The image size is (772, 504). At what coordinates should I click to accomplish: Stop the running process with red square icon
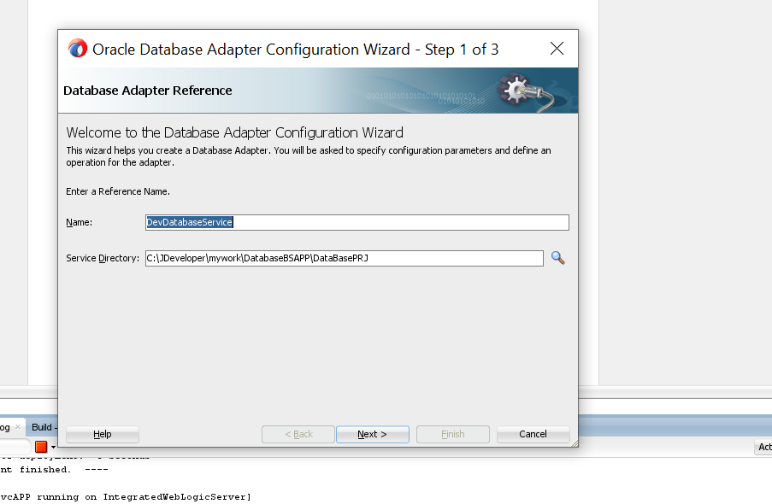point(41,447)
